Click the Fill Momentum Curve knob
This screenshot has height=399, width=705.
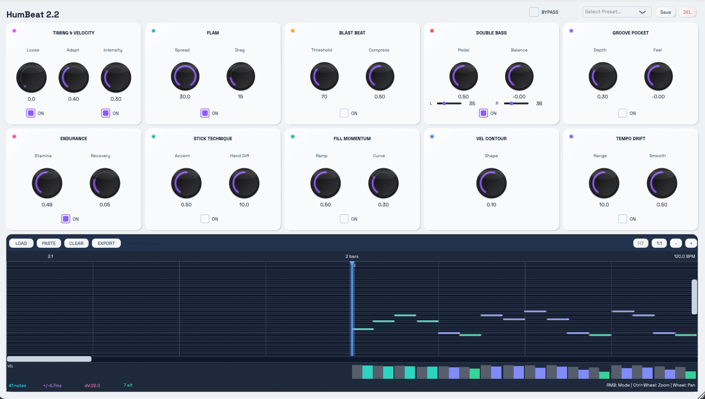coord(383,183)
